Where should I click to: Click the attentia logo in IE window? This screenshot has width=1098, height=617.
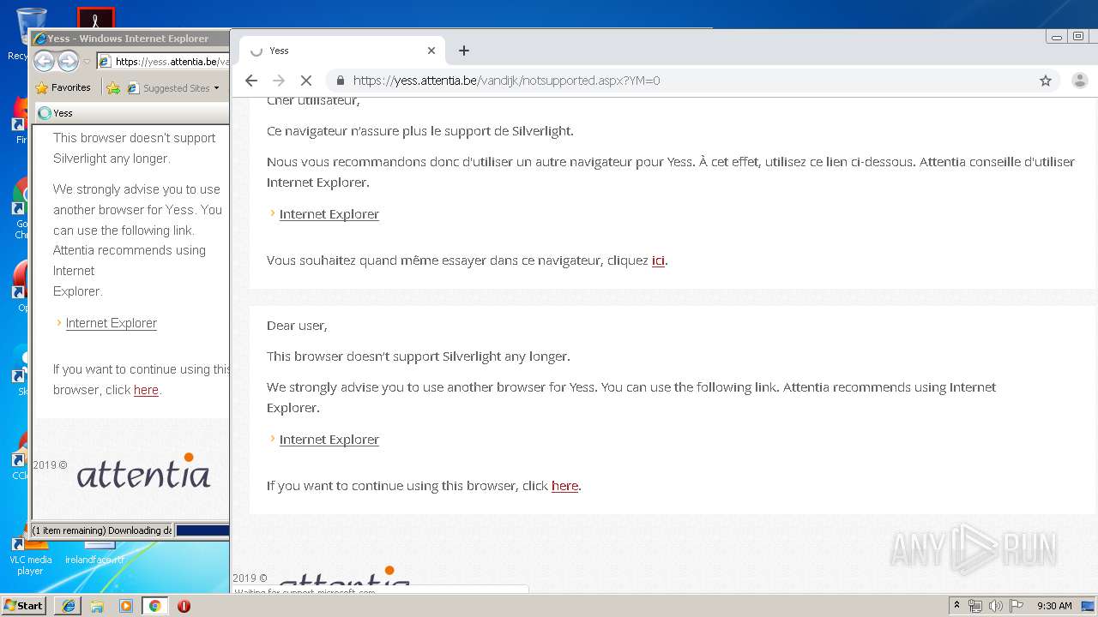(x=143, y=470)
